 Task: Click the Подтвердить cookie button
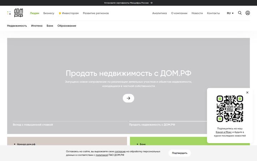[x=180, y=153]
